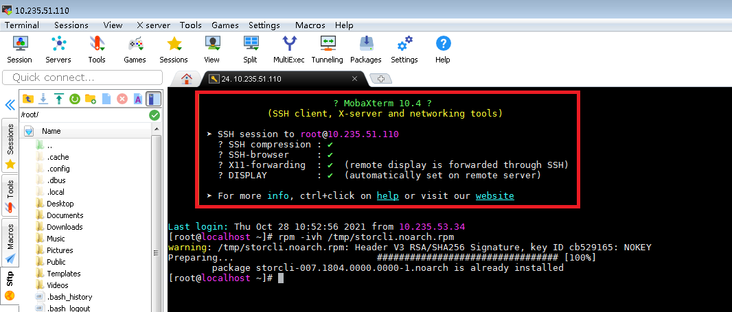Open the Sessions menu in menu bar

coord(71,25)
